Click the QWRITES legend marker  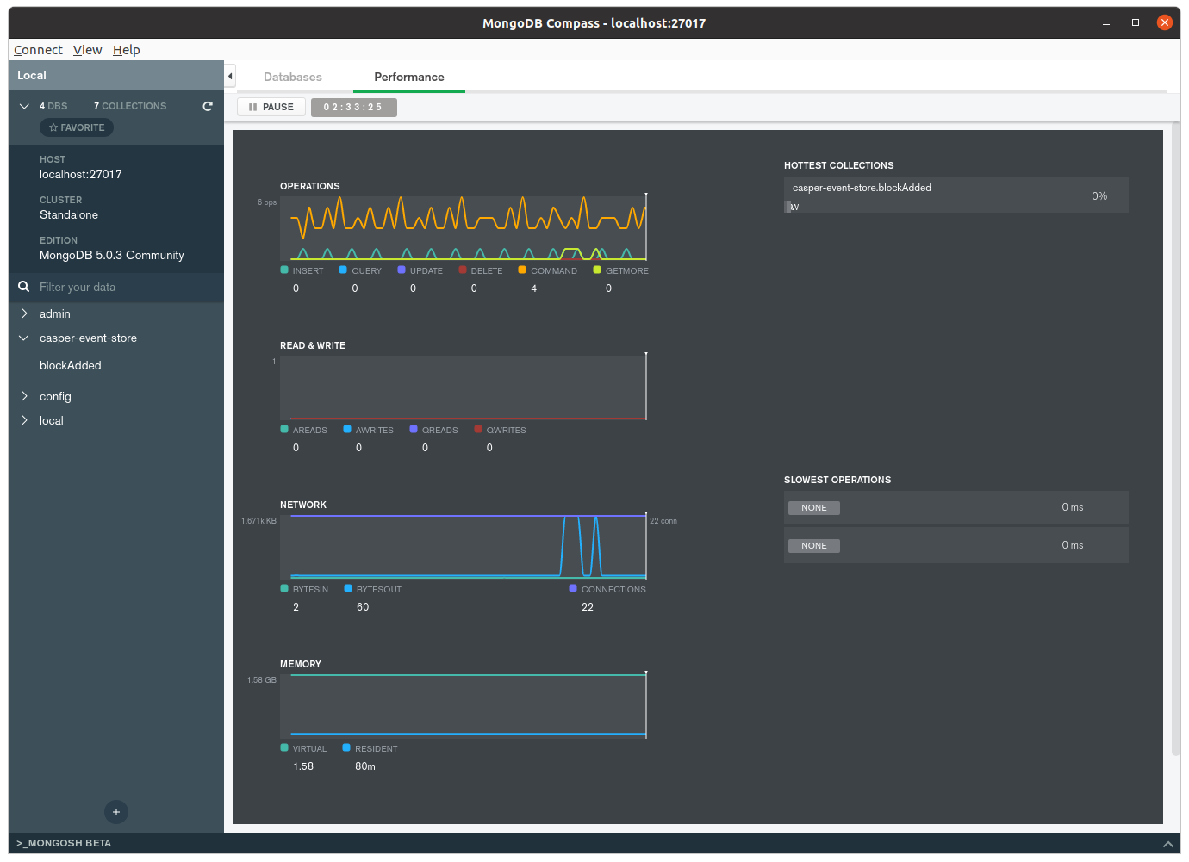478,429
